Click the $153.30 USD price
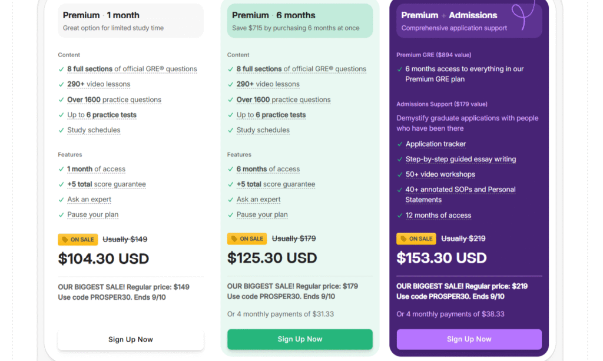Viewport: 603px width, 361px height. coord(442,258)
